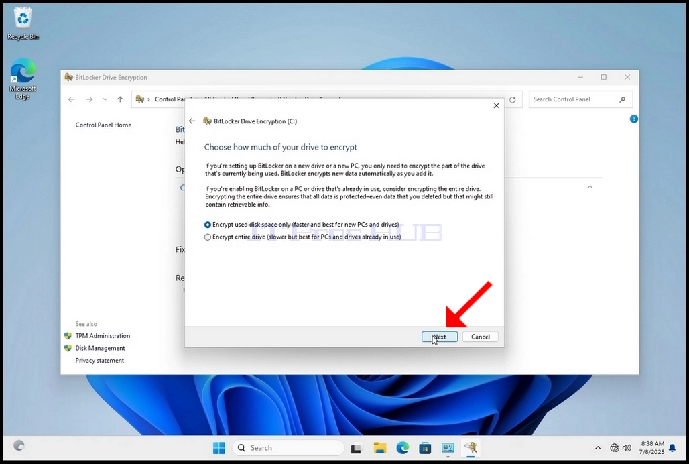Open Privacy statement link
The width and height of the screenshot is (689, 464).
100,360
